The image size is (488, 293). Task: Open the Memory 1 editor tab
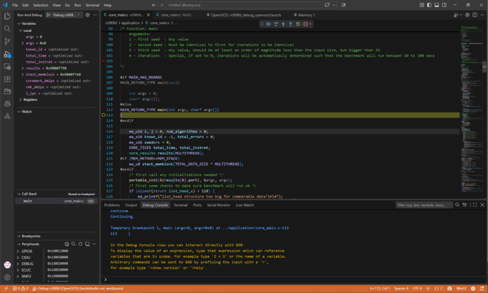tap(304, 15)
